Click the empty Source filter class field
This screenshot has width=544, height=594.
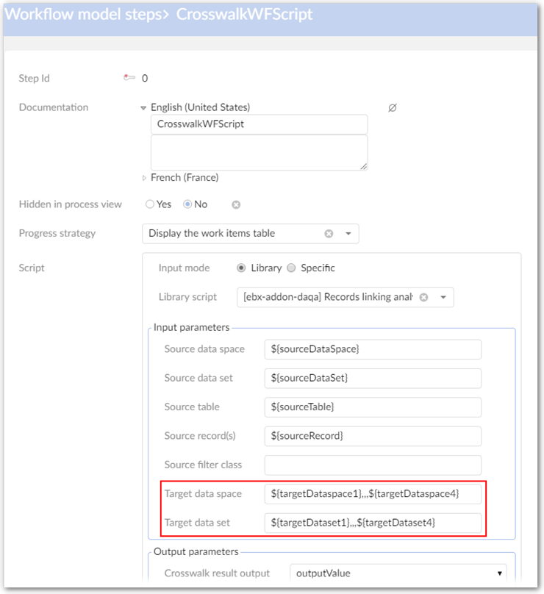[373, 465]
